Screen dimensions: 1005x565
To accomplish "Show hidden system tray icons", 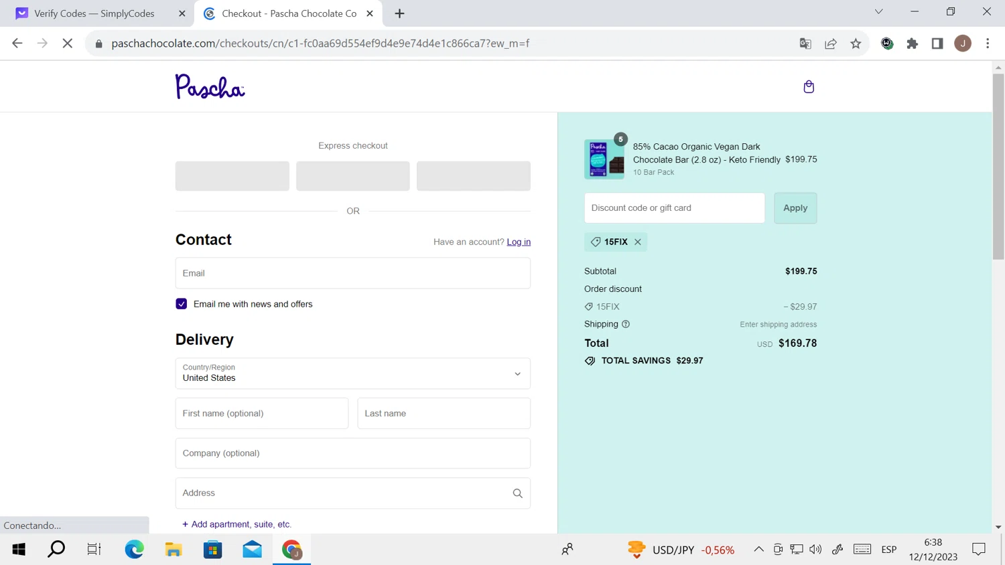I will [x=758, y=550].
